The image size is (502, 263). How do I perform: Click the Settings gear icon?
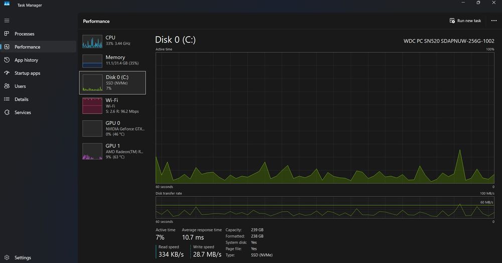point(7,257)
